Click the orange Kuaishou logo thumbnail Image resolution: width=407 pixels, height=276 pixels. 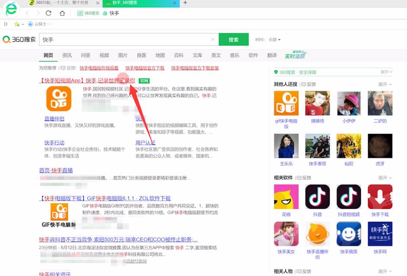(x=59, y=99)
